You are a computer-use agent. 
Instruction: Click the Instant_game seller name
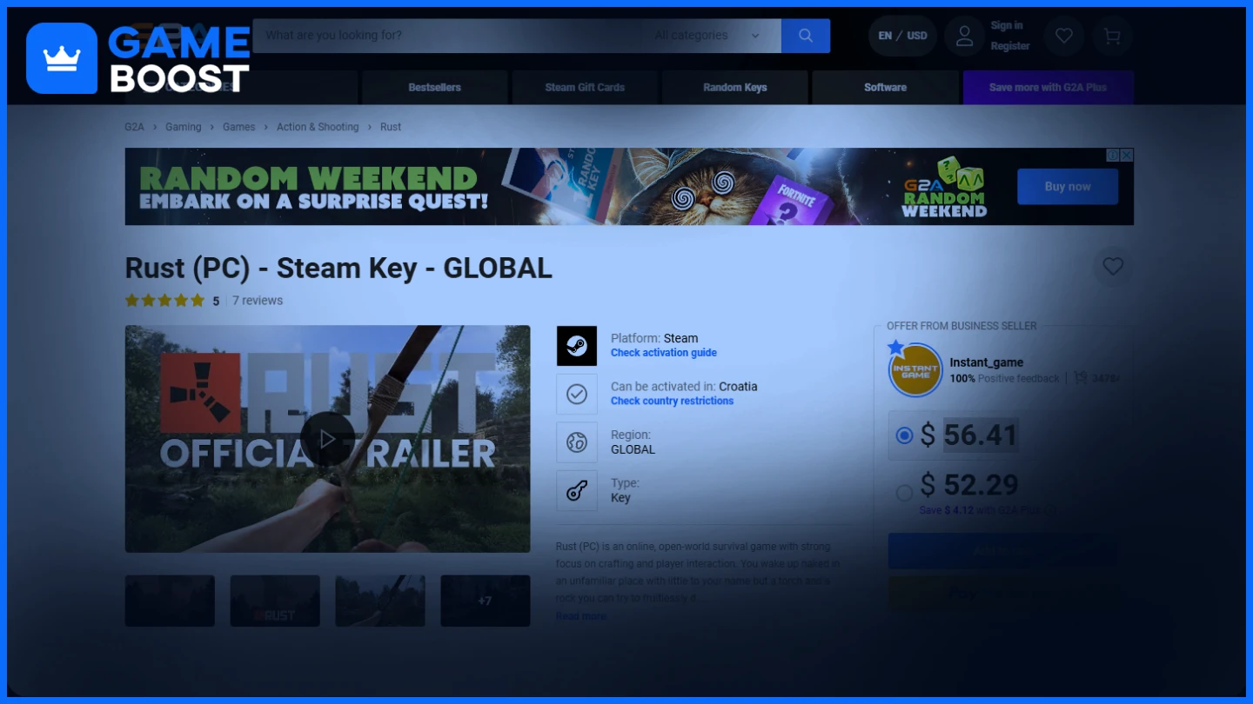(x=986, y=362)
